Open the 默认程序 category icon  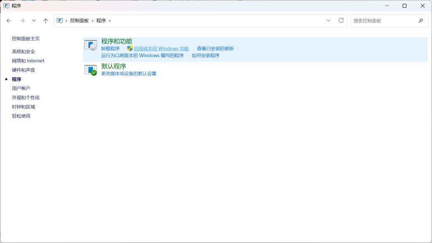tap(91, 70)
